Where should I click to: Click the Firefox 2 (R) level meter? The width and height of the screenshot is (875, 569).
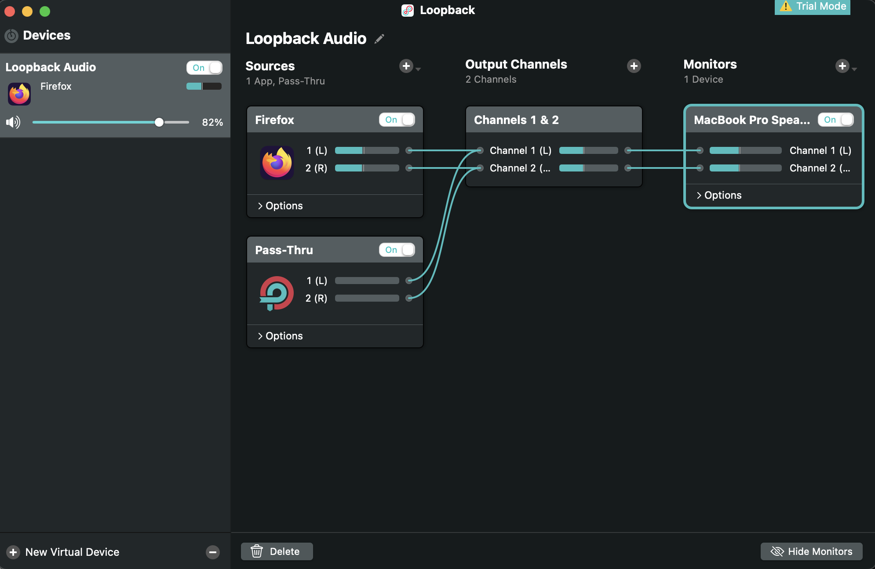pos(367,168)
